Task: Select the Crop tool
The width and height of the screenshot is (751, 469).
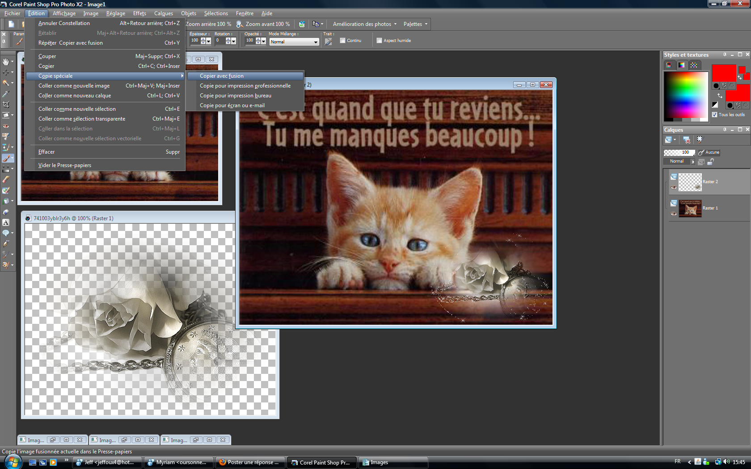Action: point(6,105)
